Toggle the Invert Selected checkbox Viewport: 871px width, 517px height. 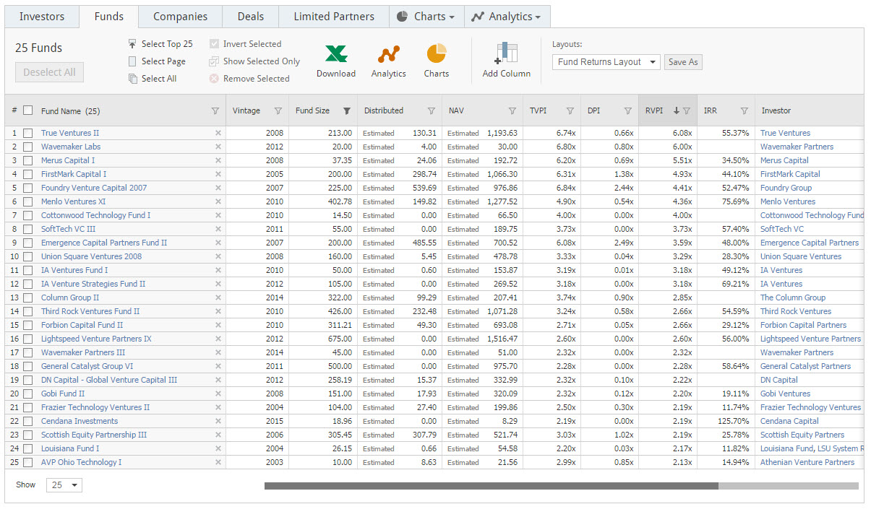pyautogui.click(x=214, y=44)
